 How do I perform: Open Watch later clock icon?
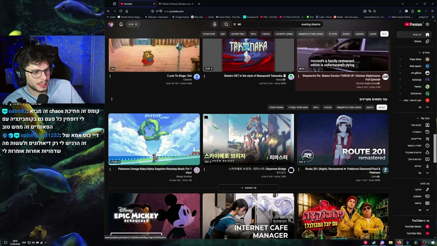(427, 146)
